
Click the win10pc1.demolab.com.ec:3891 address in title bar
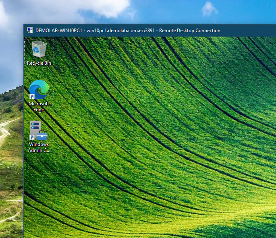[x=121, y=31]
